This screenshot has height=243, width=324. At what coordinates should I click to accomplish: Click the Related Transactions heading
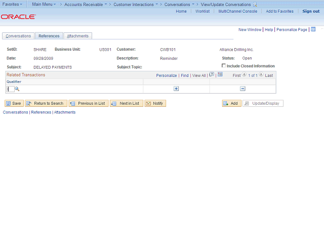pyautogui.click(x=26, y=75)
